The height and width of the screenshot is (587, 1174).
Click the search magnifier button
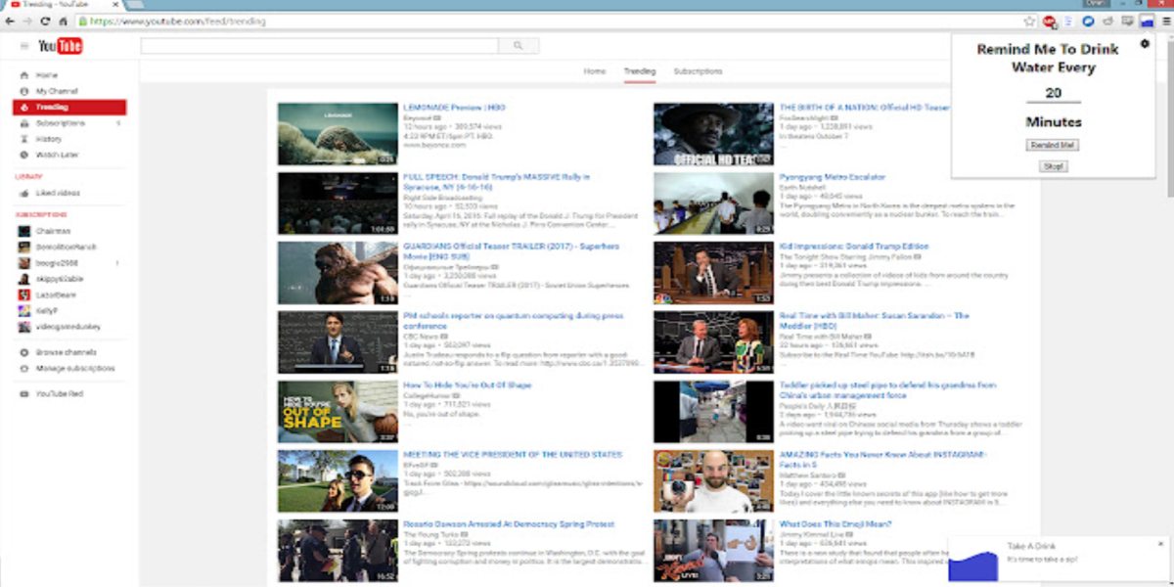pos(519,45)
